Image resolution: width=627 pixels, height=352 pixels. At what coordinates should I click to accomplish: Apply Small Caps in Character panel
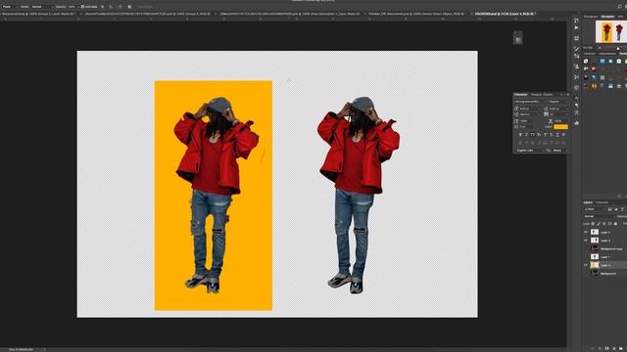[x=539, y=135]
